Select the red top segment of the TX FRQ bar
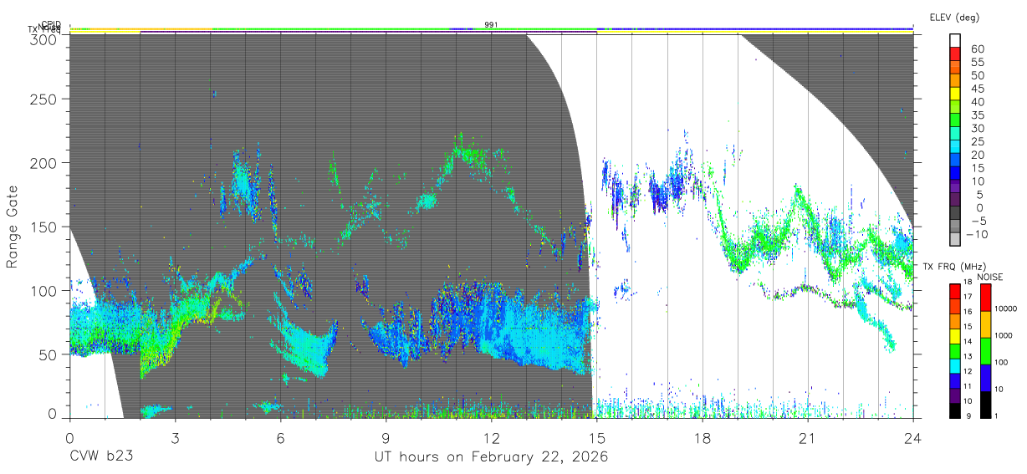This screenshot has width=1027, height=474. click(x=954, y=290)
